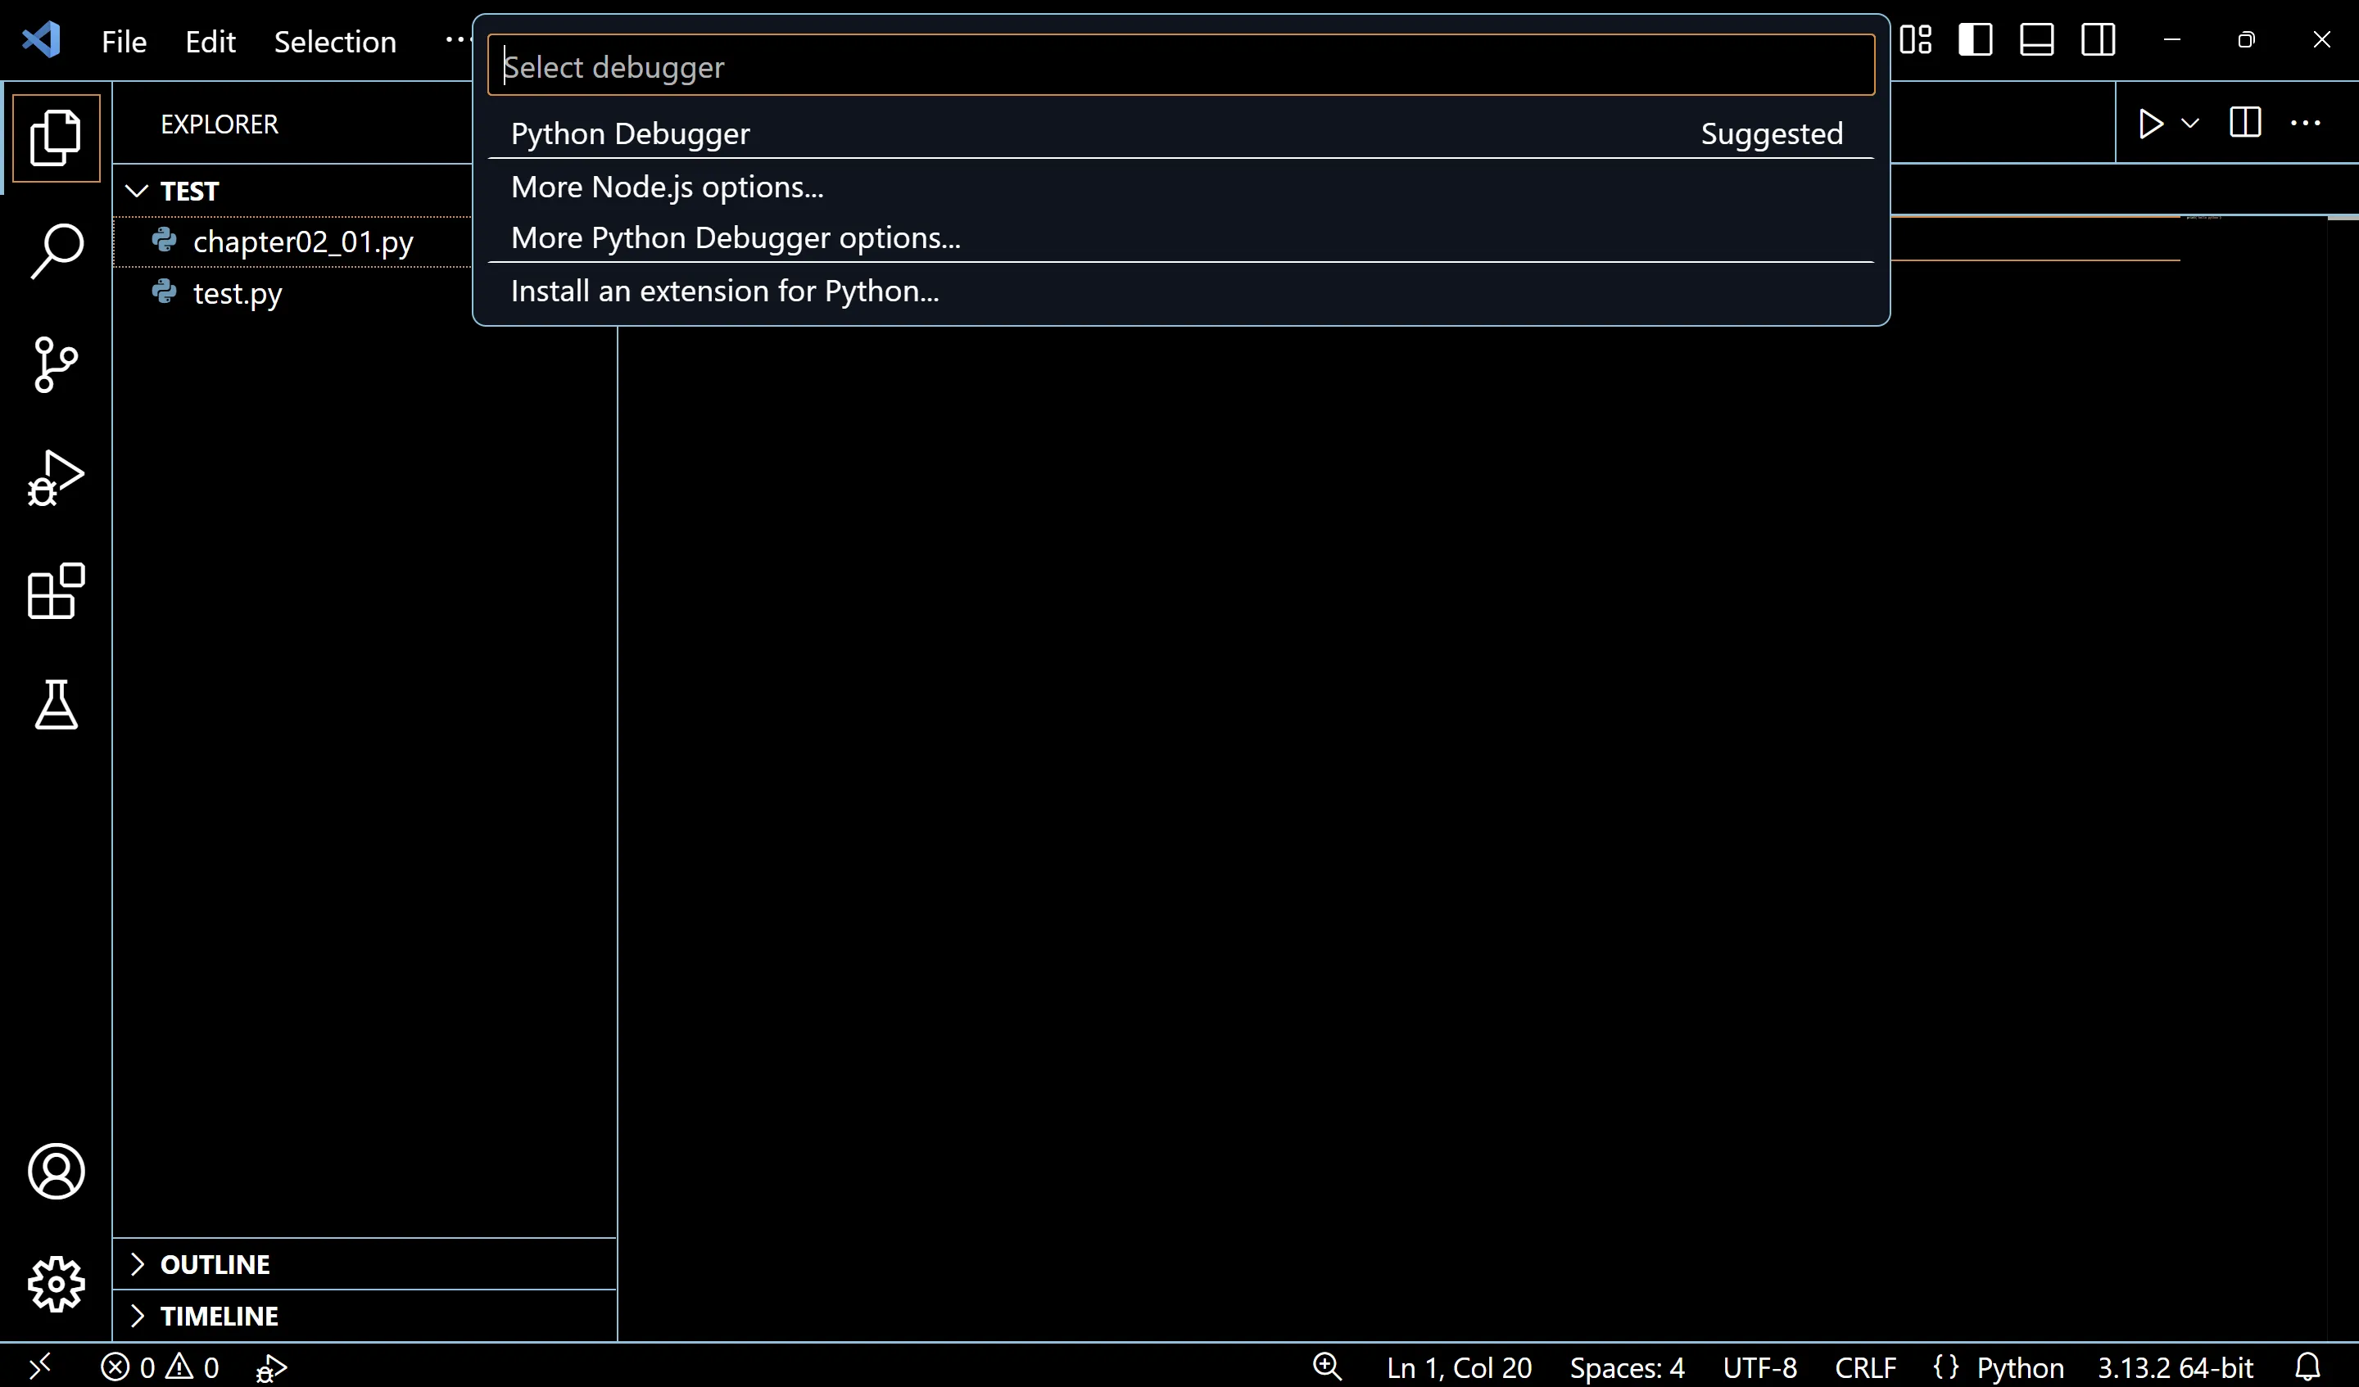This screenshot has height=1387, width=2359.
Task: Choose Install an extension for Python
Action: [x=1181, y=291]
